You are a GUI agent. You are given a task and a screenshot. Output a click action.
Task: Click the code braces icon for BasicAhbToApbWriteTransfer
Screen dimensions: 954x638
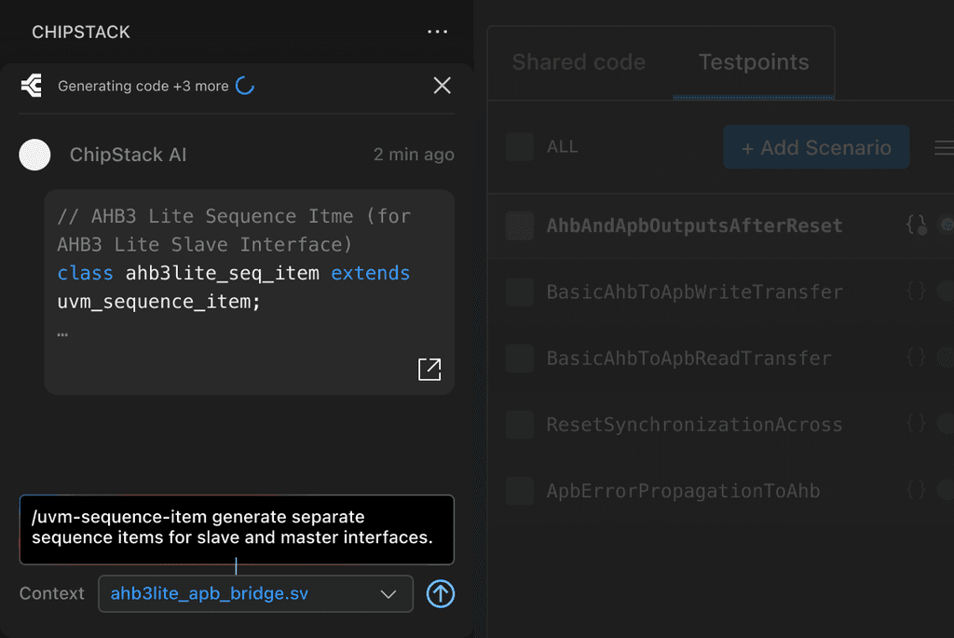tap(916, 292)
